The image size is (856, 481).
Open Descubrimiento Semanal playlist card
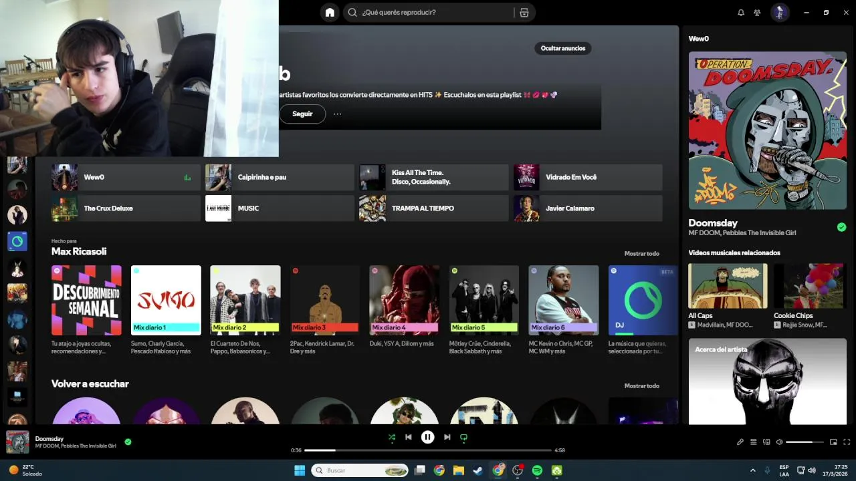coord(86,309)
